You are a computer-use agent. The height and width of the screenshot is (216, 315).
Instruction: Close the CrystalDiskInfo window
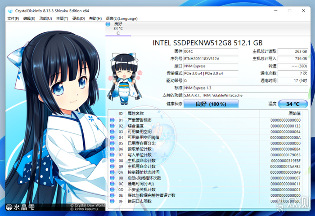coord(304,11)
